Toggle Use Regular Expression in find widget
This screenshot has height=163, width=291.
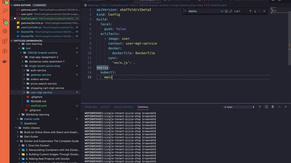click(231, 11)
